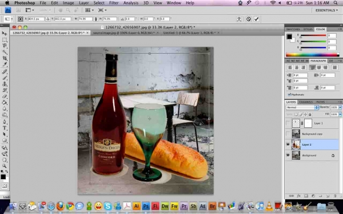
Task: Uncheck the Hyphenate checkbox
Action: (x=290, y=95)
